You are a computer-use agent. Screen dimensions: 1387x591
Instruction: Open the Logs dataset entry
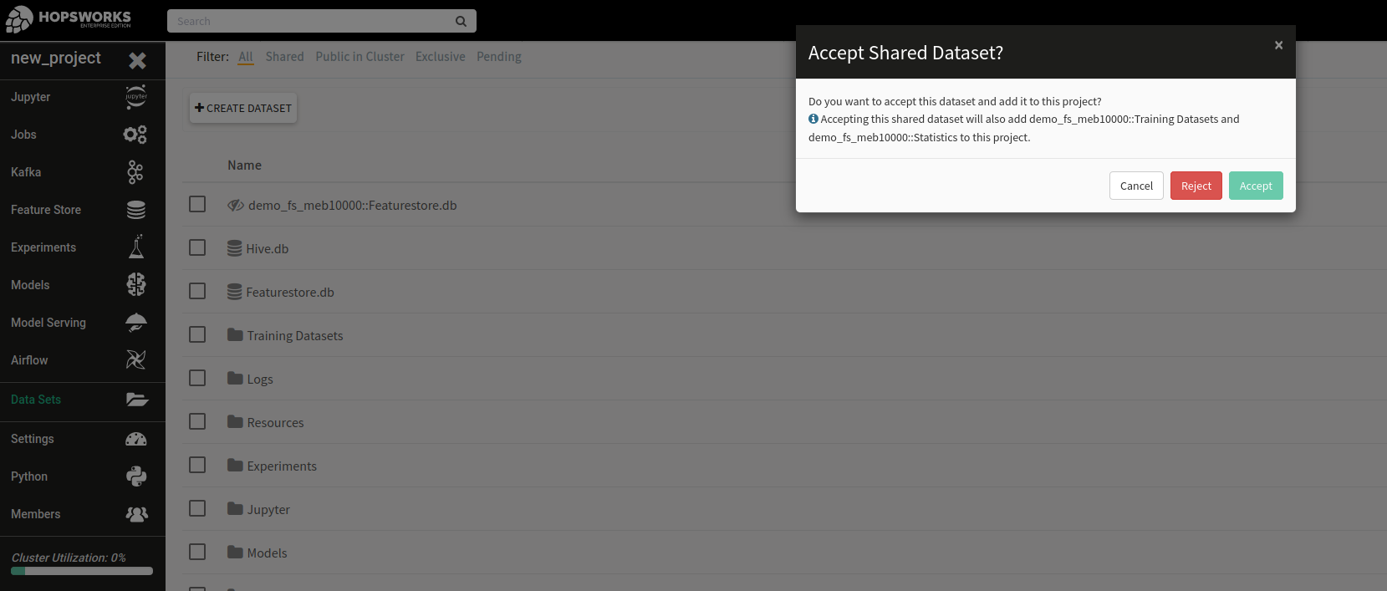pos(260,379)
